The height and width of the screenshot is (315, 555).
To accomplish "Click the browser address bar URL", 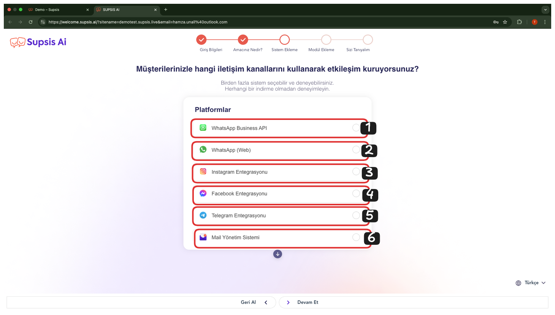I will (138, 22).
